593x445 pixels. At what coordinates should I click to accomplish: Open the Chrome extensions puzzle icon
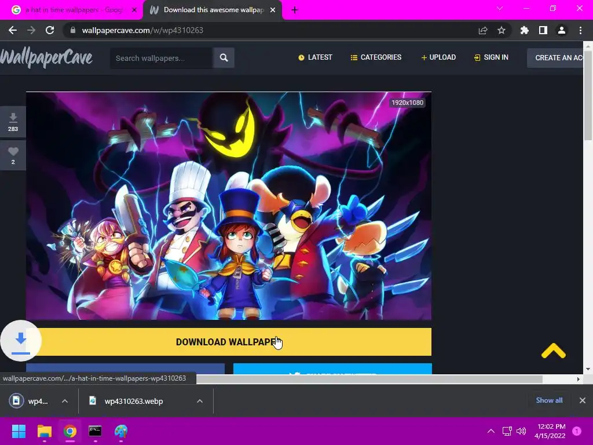[524, 30]
